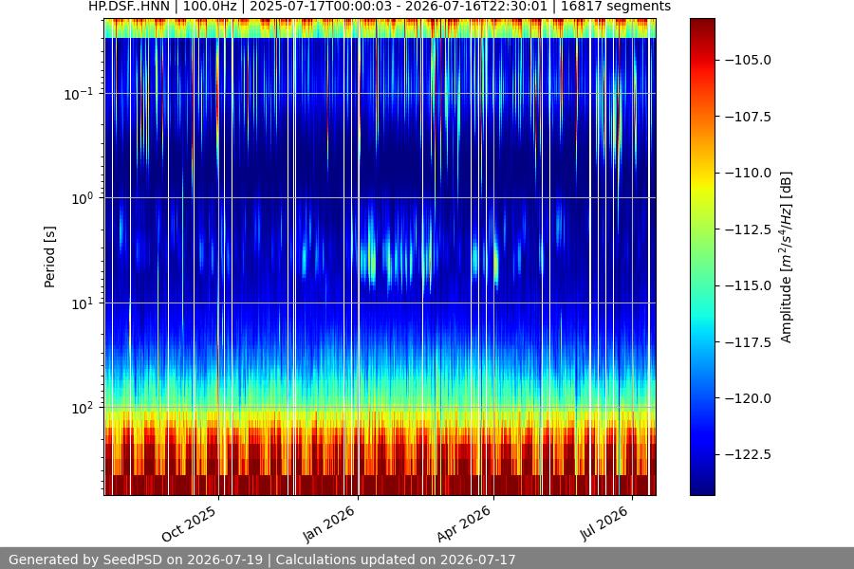Click the -105.0 colorbar tick label
Screen dimensions: 854x569
(748, 60)
